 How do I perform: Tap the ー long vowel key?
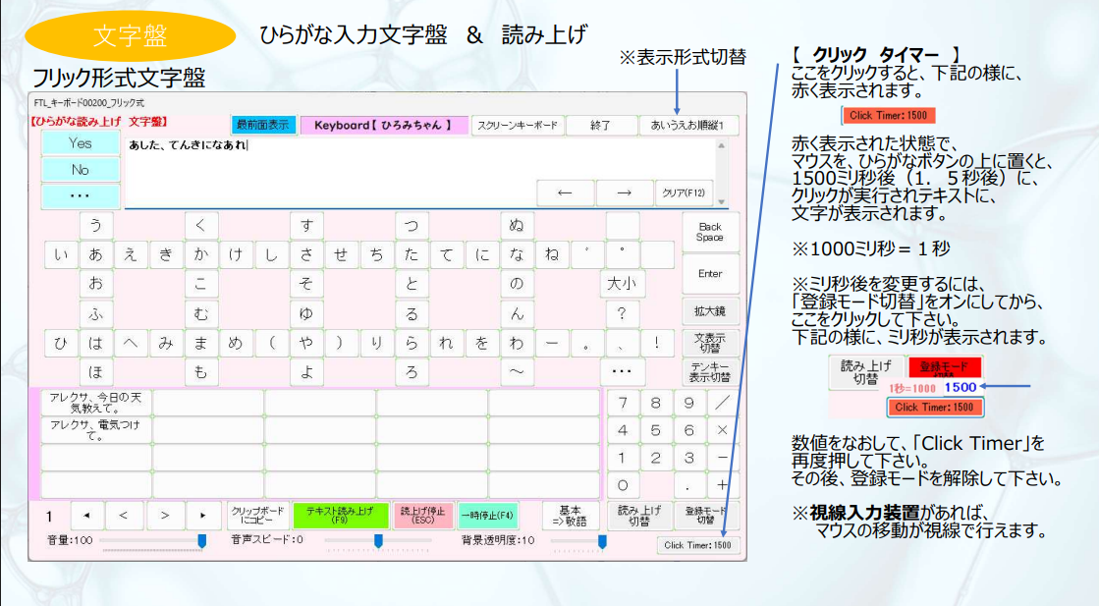click(552, 344)
